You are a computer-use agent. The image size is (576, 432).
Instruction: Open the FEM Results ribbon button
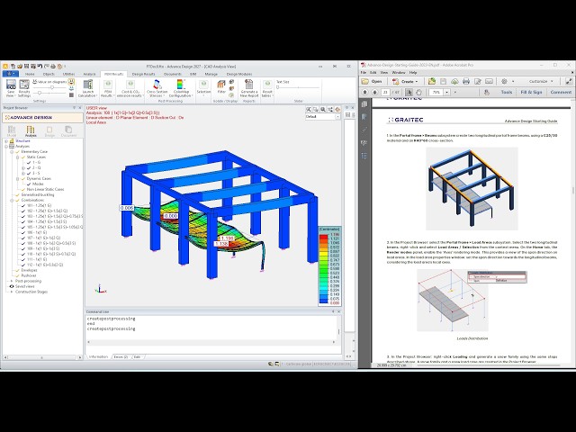(x=108, y=88)
